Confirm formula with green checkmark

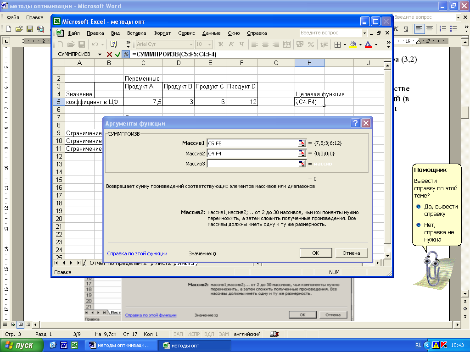tap(117, 54)
